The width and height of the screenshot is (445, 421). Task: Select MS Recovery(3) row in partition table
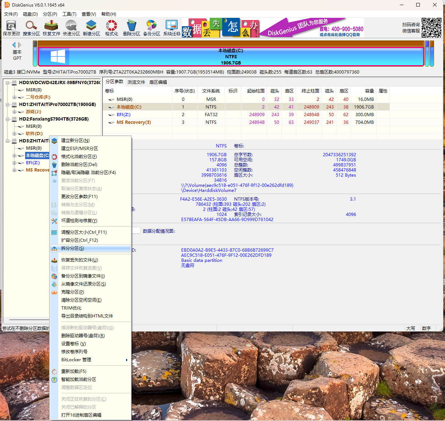(x=246, y=122)
